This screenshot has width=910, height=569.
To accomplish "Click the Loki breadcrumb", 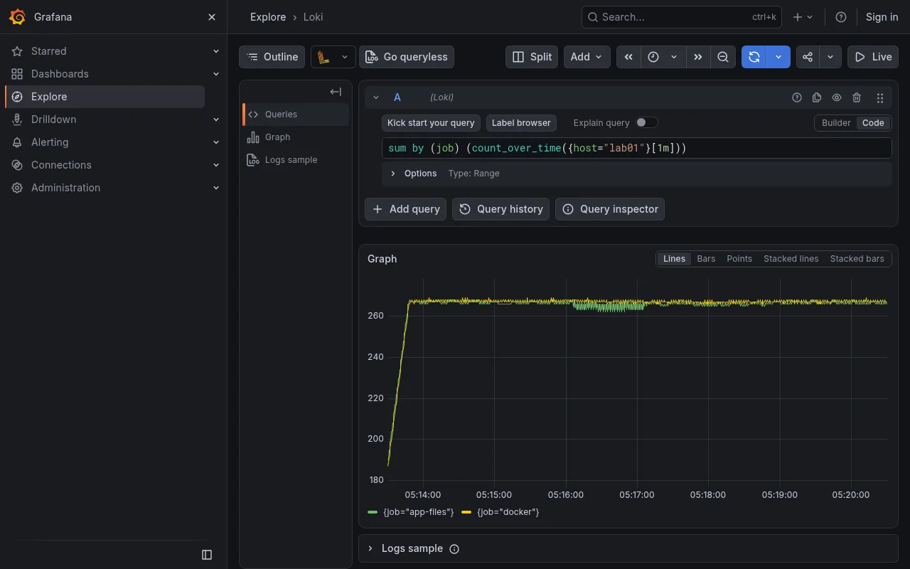I will [313, 17].
